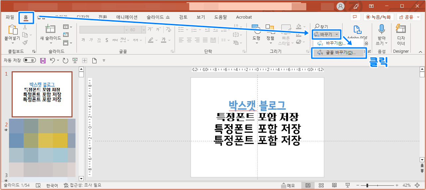
Task: Select Replace Fonts (글꼴 바꾸기) menu item
Action: (x=339, y=53)
